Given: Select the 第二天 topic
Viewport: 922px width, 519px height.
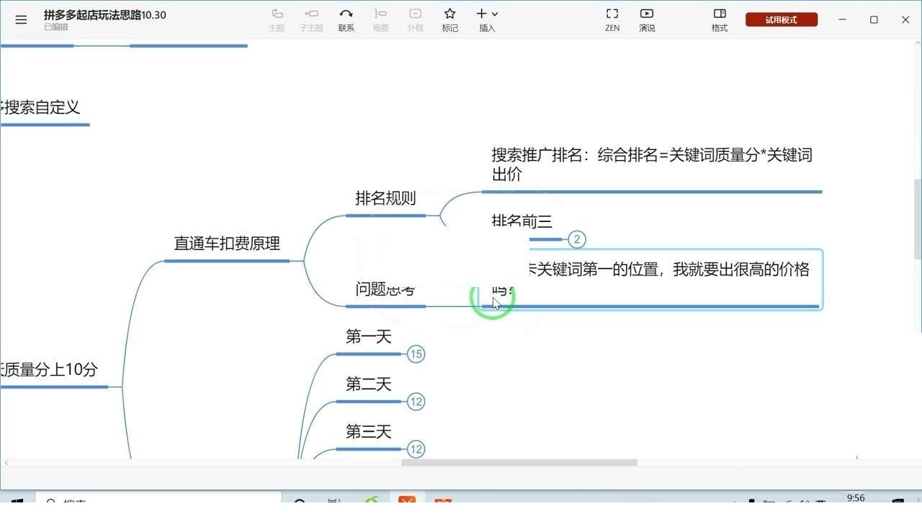Looking at the screenshot, I should (x=368, y=384).
